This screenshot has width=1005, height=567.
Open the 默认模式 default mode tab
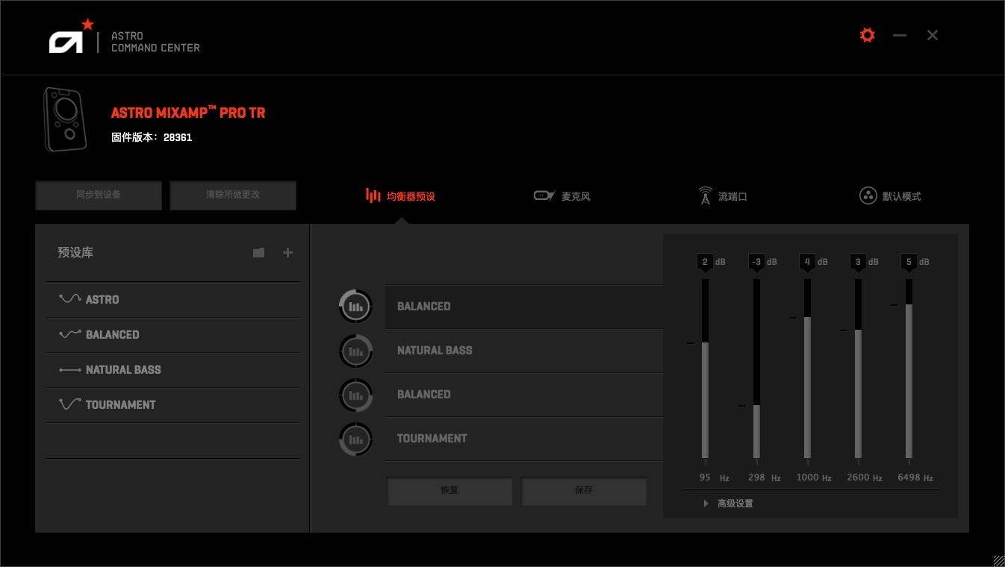(891, 196)
